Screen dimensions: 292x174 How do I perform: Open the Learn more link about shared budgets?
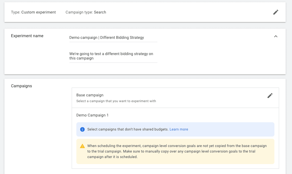(x=179, y=129)
